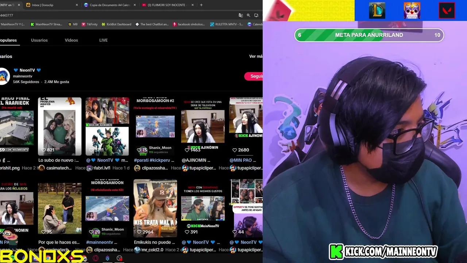Close the Inbox | Donoclip tab
Image resolution: width=467 pixels, height=263 pixels.
[x=77, y=5]
